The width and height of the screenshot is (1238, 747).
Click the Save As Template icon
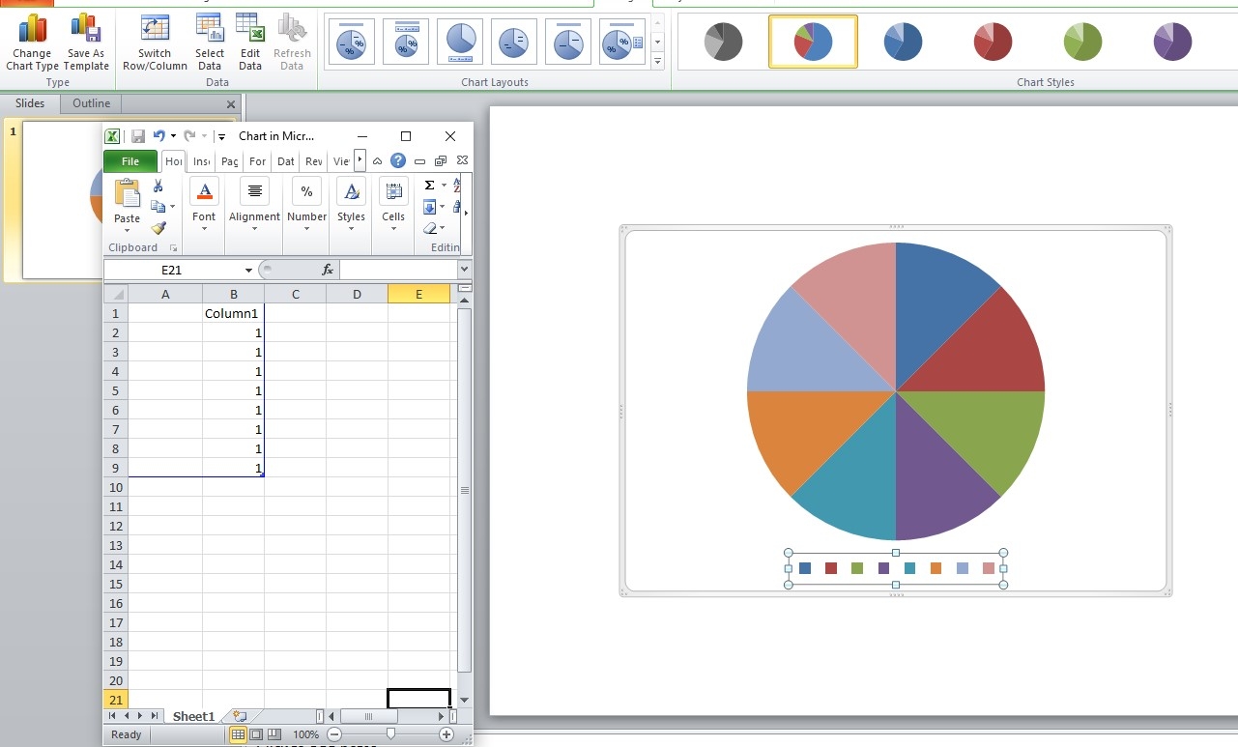(86, 42)
